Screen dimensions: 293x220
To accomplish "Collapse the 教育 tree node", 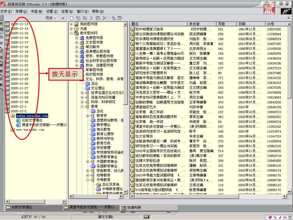I will pos(82,107).
